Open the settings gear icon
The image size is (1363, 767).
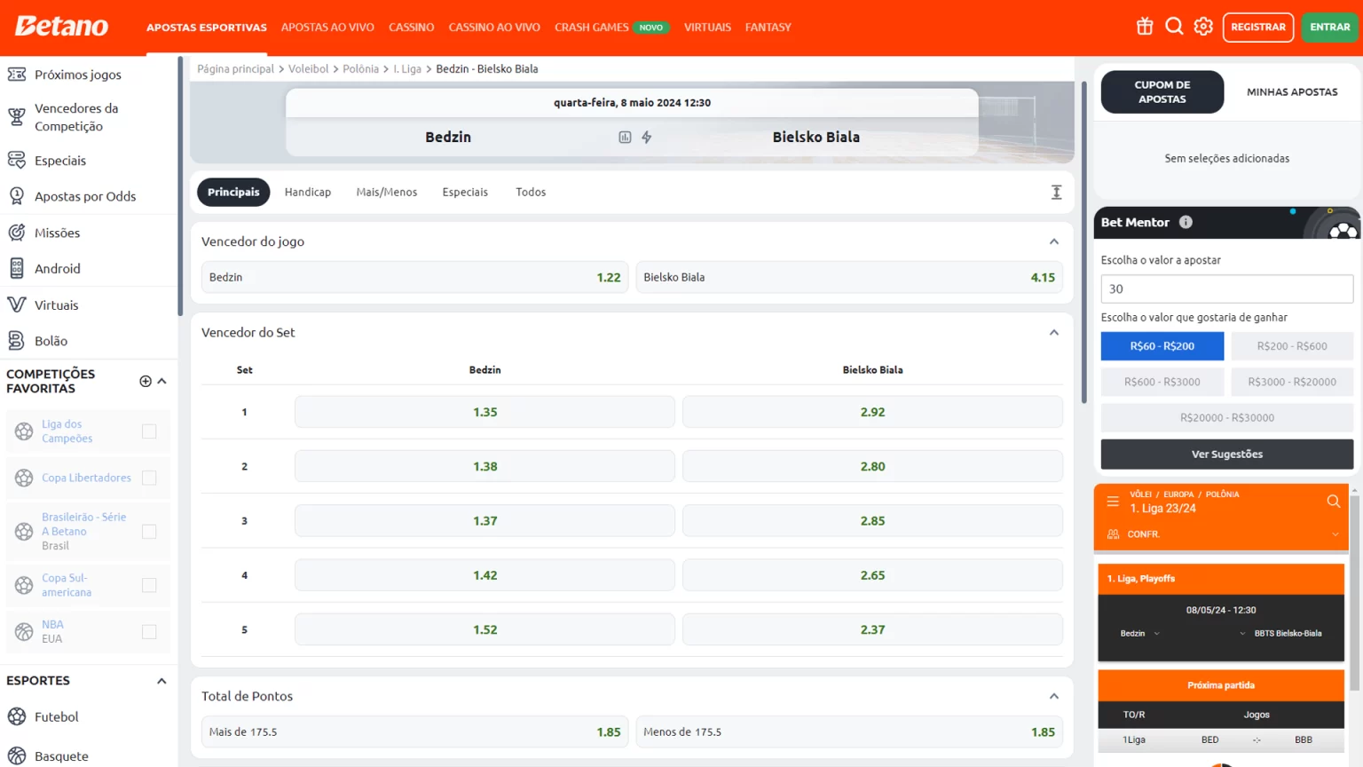point(1203,27)
